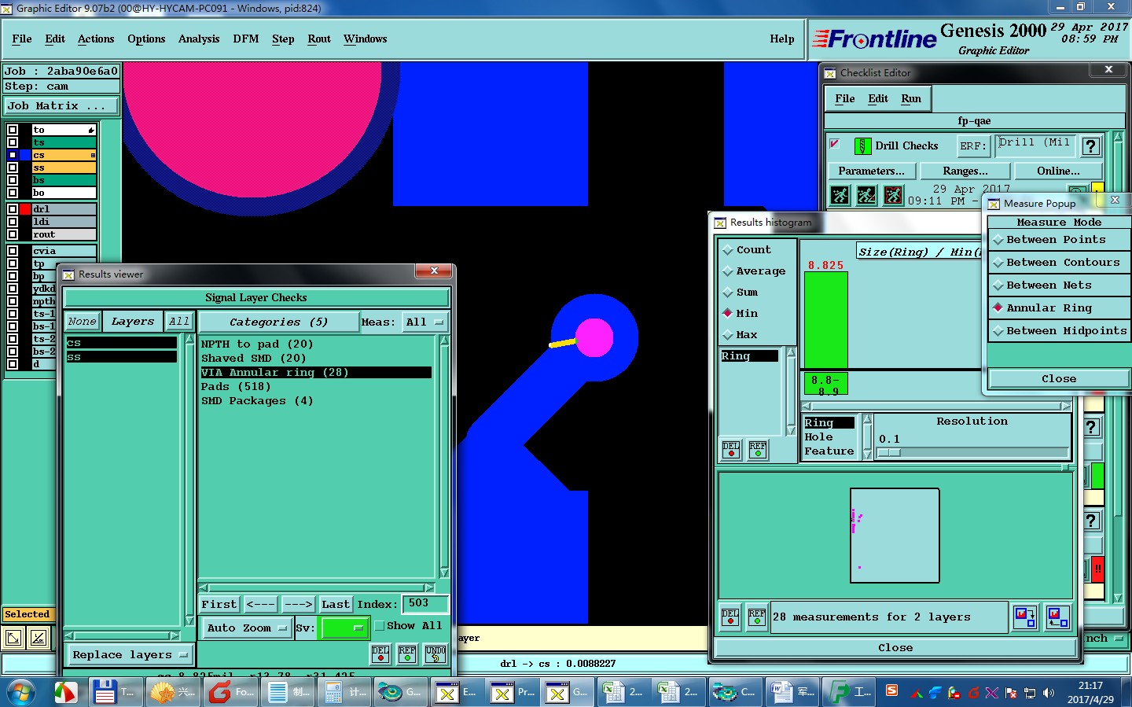
Task: Click the Resolution slider handle
Action: pyautogui.click(x=889, y=453)
